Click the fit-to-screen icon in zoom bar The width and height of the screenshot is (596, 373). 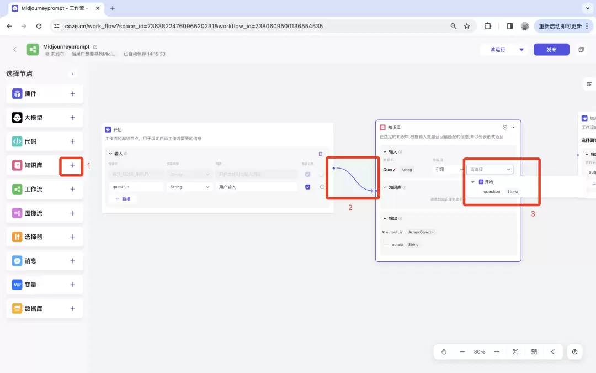click(x=515, y=351)
